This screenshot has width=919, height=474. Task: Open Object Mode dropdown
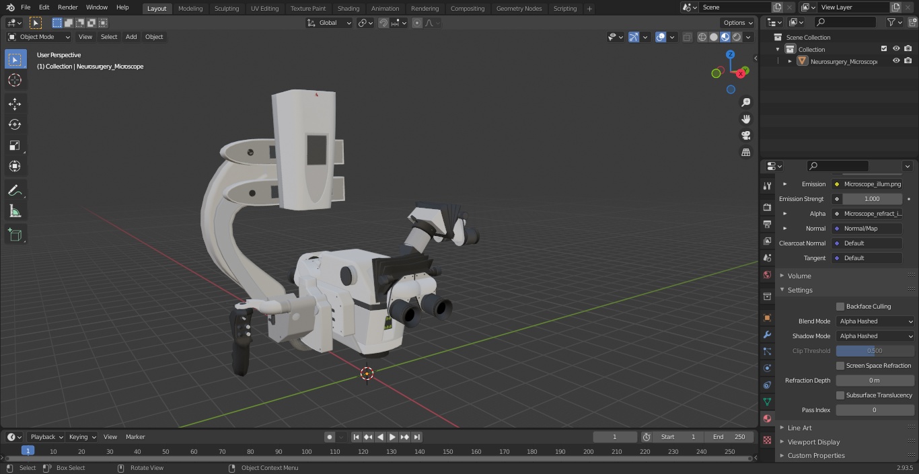(39, 37)
